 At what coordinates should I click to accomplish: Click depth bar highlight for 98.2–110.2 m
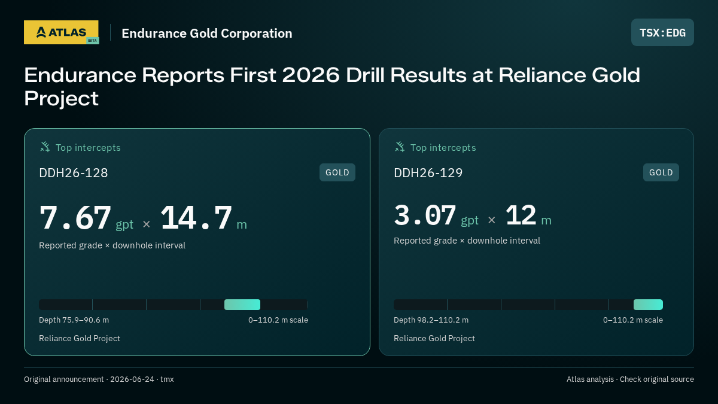(x=648, y=305)
